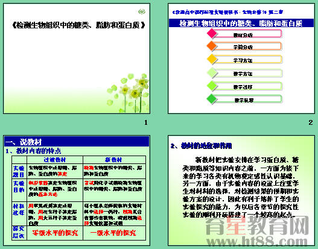The width and height of the screenshot is (318, 249).
Task: Click the flower illustration on slide 1
Action: tap(128, 93)
